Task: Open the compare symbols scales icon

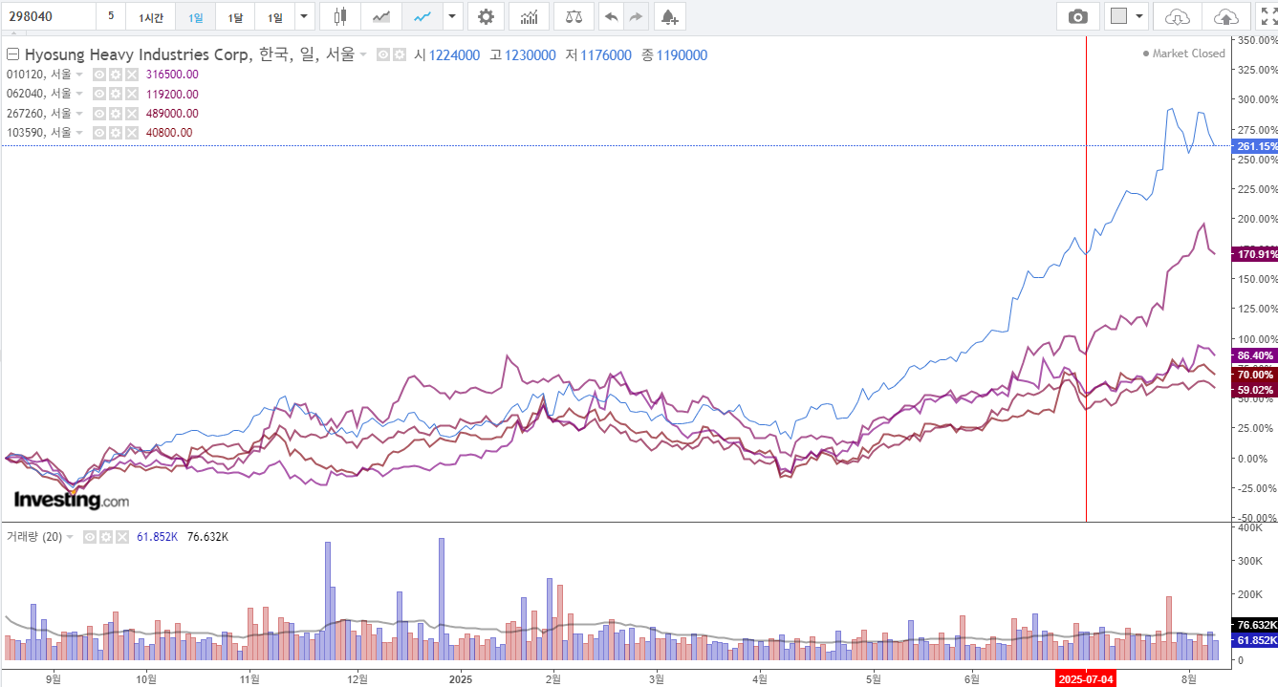Action: pos(574,17)
